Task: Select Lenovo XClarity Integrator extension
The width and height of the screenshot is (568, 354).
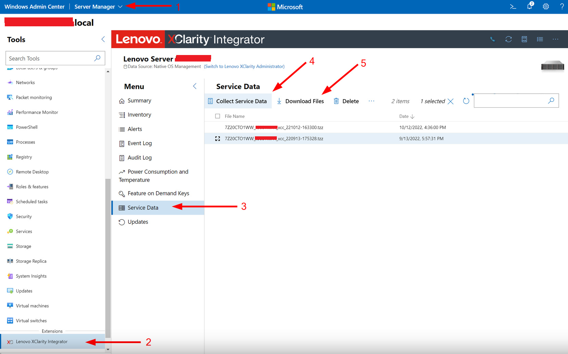Action: click(53, 341)
